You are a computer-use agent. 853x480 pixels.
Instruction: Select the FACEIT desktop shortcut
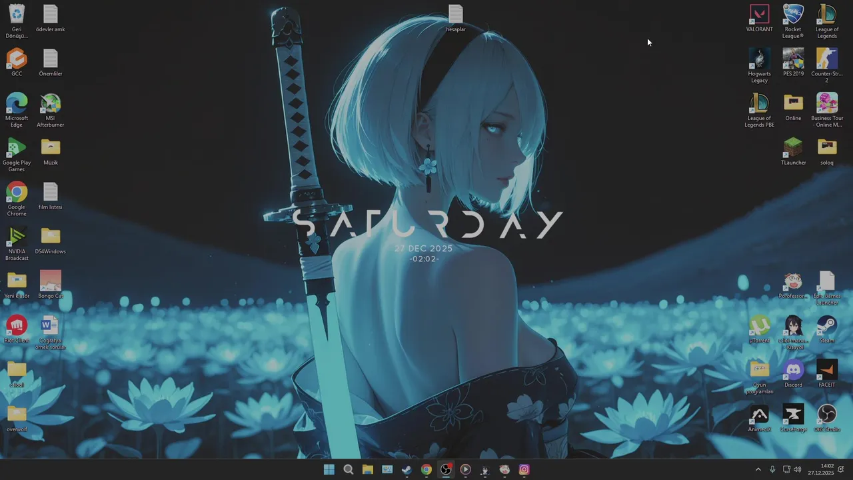click(x=827, y=373)
